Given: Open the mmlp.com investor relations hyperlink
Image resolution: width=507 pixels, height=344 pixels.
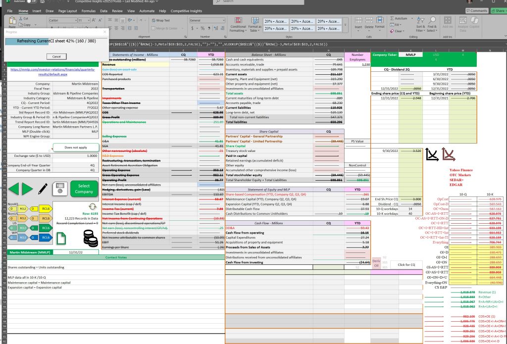Looking at the screenshot, I should coord(52,72).
